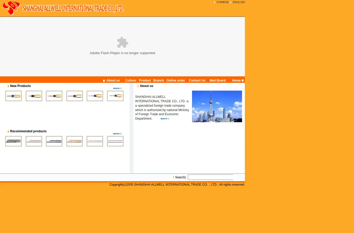Open the fifth New Products pliers thumbnail
Screen dimensions: 354x233
click(x=95, y=96)
